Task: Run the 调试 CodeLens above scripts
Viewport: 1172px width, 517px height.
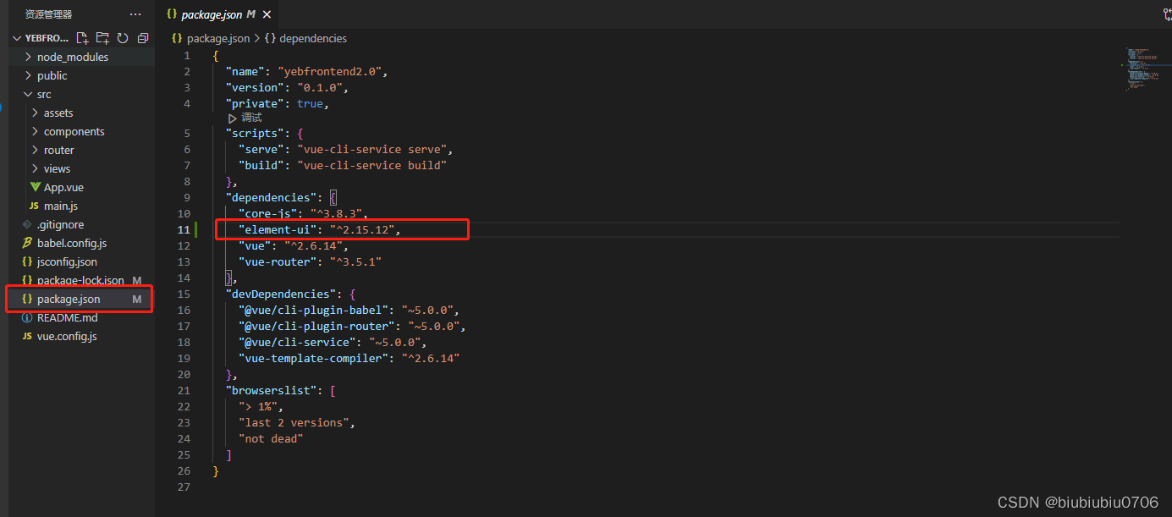Action: pos(245,118)
